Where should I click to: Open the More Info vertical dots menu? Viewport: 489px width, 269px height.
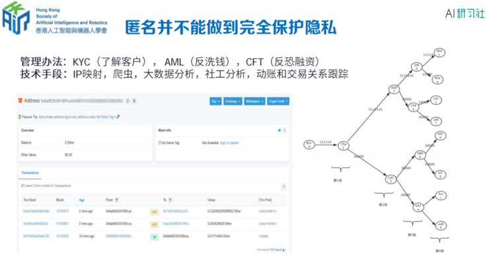coord(285,131)
